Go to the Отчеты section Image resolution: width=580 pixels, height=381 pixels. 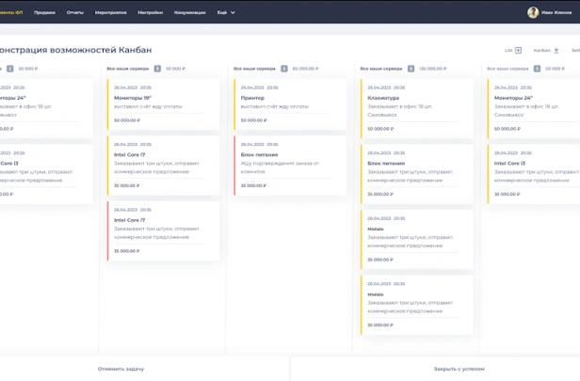point(75,12)
